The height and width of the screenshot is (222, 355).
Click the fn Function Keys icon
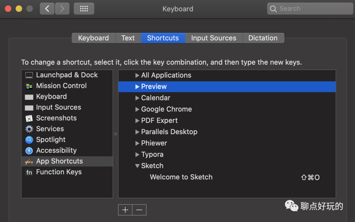pos(29,172)
